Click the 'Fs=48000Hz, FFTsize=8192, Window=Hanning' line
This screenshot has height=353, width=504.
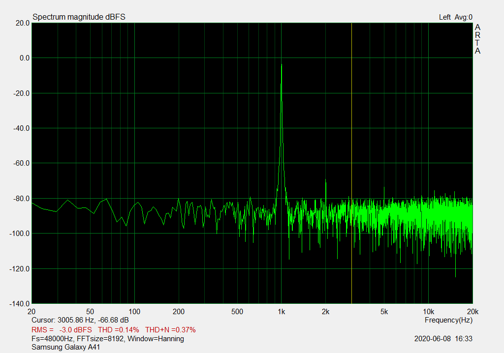pos(108,339)
